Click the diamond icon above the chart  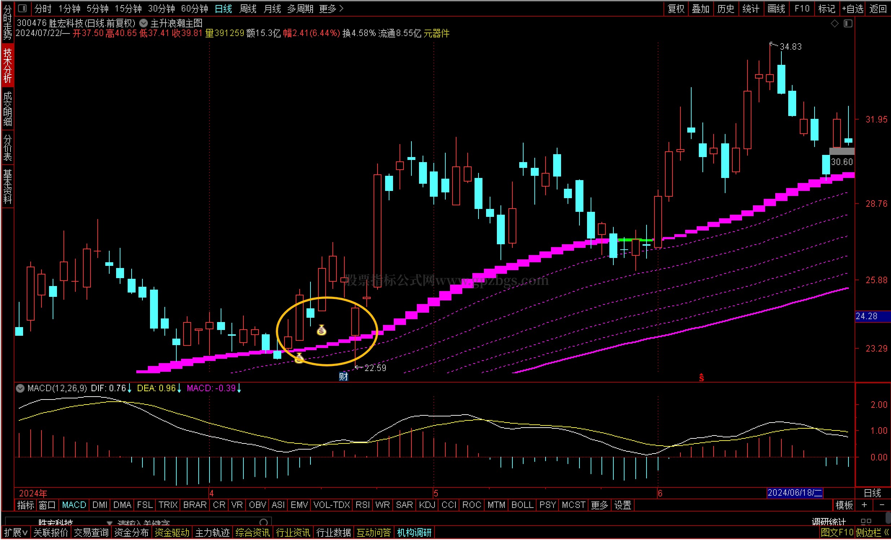point(835,24)
